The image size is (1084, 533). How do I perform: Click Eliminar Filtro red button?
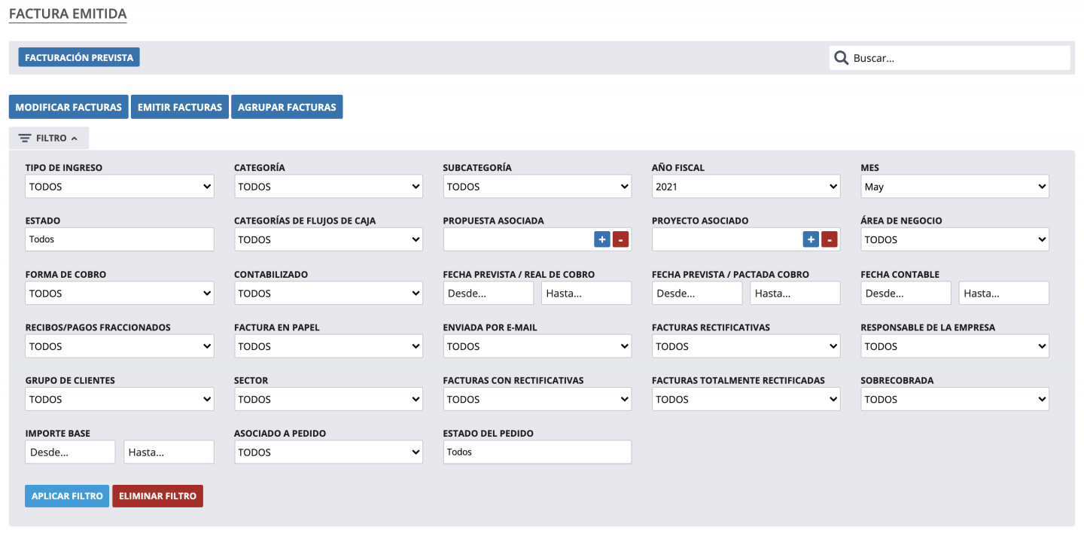tap(157, 496)
